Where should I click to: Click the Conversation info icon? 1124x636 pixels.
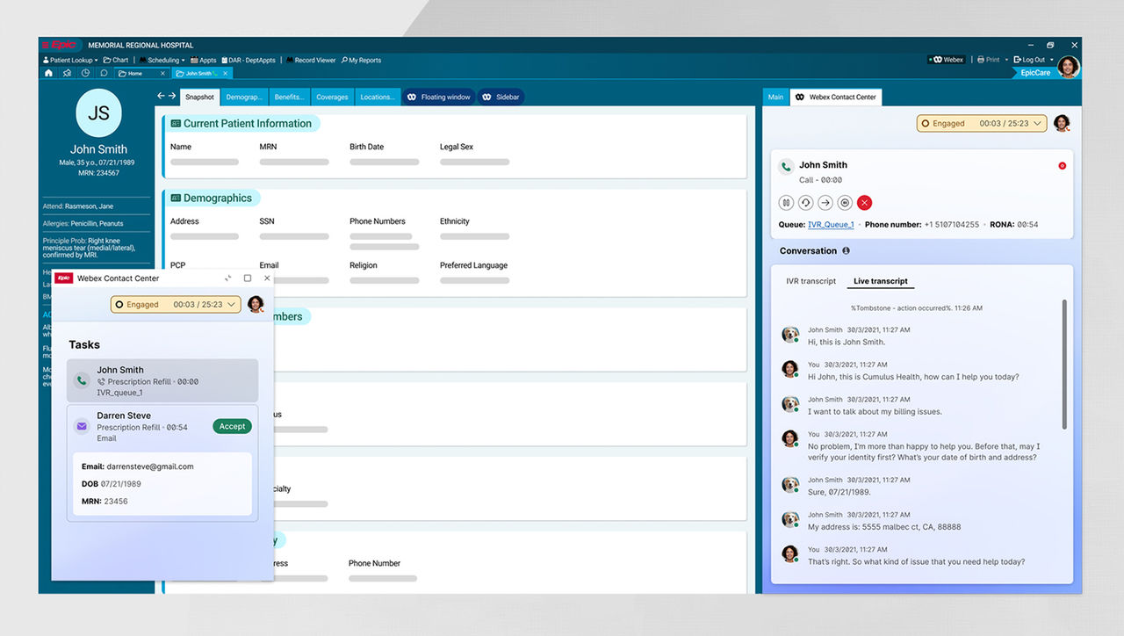coord(846,251)
